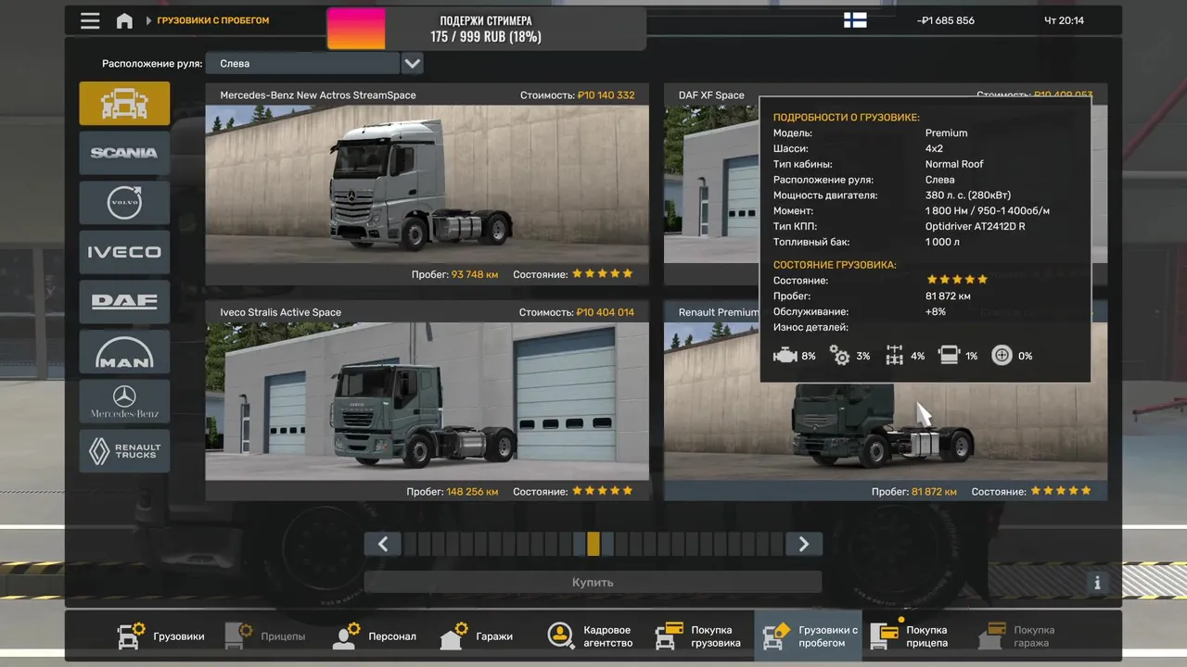
Task: Click the account balance ₽1 685 856
Action: pos(945,20)
